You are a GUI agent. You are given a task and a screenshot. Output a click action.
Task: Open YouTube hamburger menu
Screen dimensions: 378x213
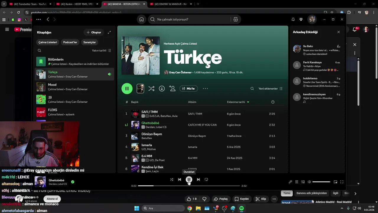coord(7,29)
